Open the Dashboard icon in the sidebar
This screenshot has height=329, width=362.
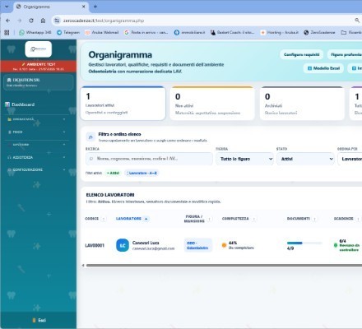click(7, 104)
